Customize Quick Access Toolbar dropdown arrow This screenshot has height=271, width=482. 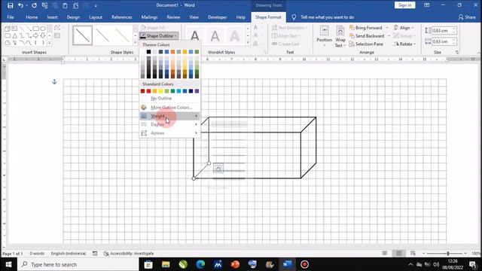pyautogui.click(x=96, y=5)
